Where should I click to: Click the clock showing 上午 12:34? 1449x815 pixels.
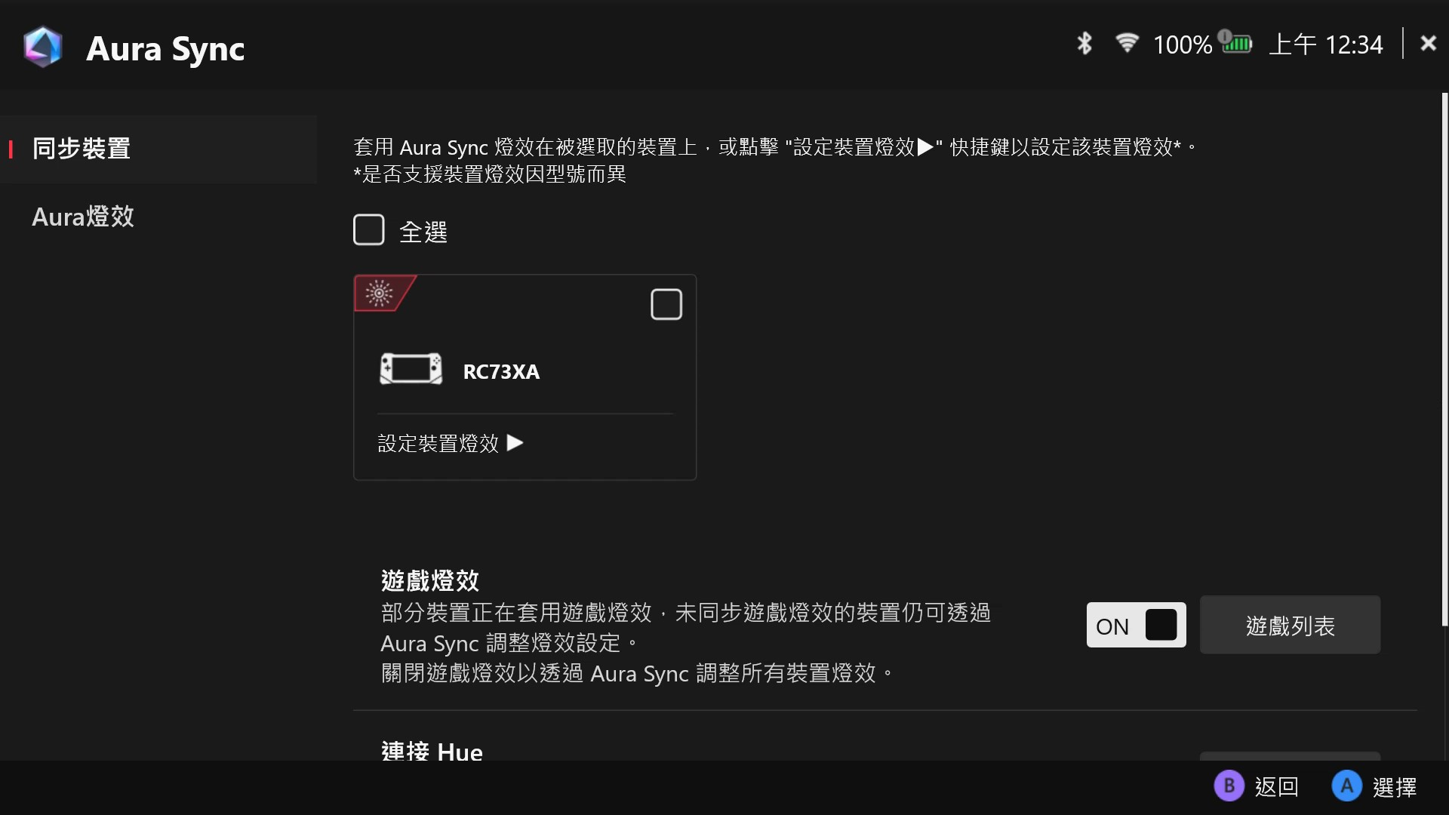click(x=1326, y=45)
